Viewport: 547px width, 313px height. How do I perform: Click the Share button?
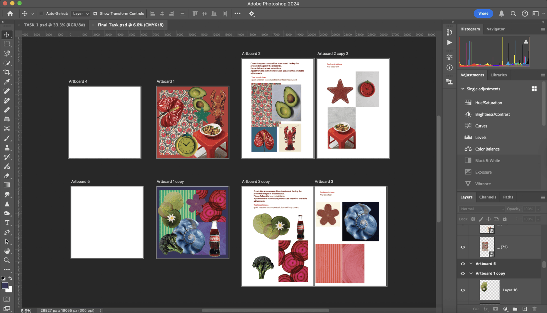pyautogui.click(x=483, y=14)
